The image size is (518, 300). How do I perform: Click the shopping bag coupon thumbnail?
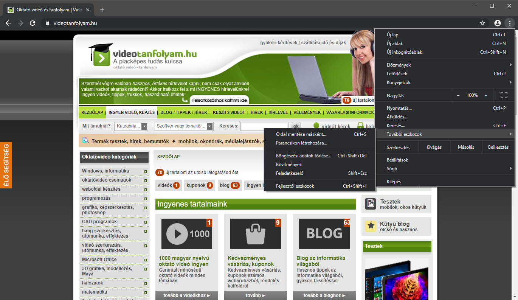[x=256, y=234]
